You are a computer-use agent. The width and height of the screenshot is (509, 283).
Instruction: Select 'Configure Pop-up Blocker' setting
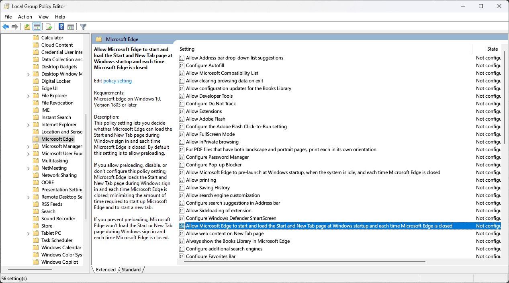(x=214, y=165)
